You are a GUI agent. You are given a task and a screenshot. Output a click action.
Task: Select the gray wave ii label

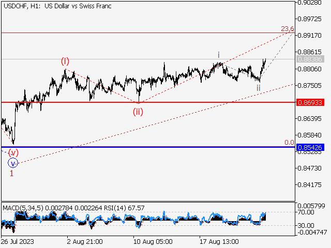tap(259, 88)
